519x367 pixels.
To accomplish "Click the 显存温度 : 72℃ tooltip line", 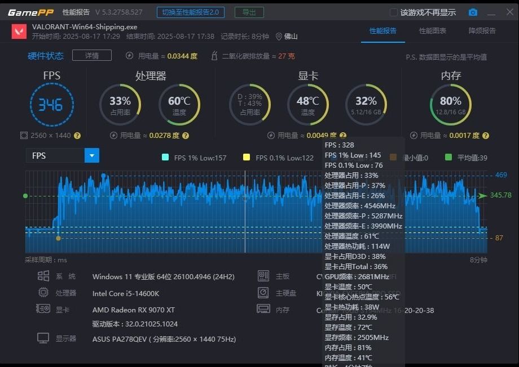I will tap(348, 328).
